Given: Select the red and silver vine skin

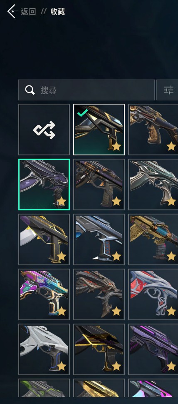Looking at the screenshot, I should 153,294.
